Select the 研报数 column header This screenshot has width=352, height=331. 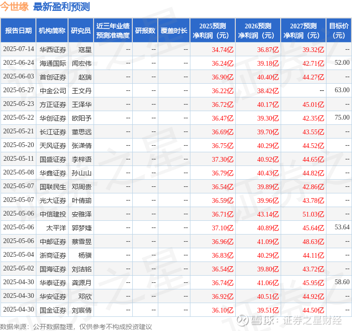point(145,31)
